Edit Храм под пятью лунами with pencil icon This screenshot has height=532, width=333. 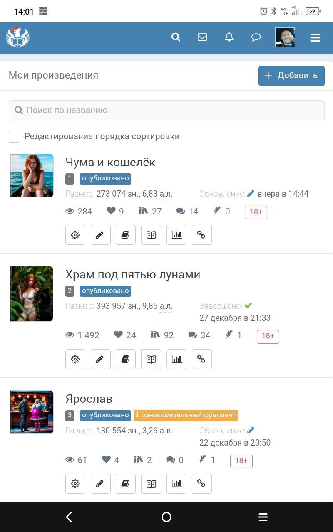point(101,359)
